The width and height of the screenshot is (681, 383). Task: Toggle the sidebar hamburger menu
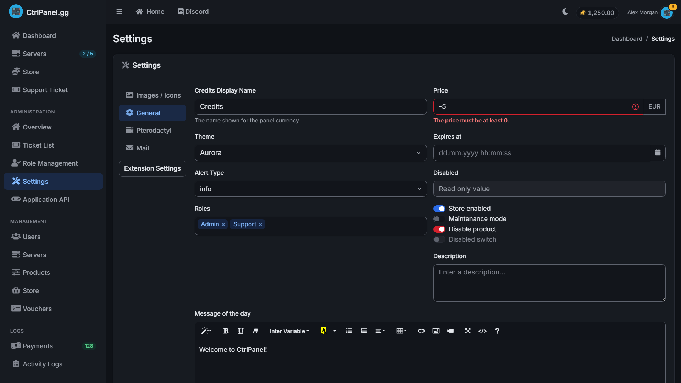pos(119,12)
